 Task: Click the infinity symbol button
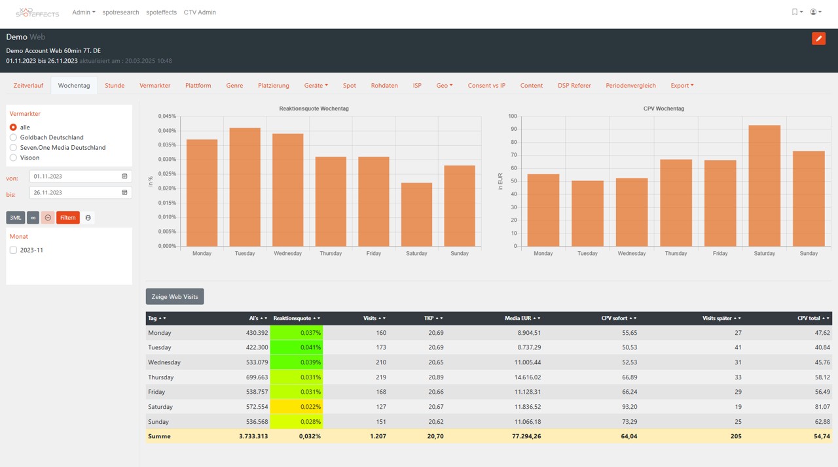[33, 218]
